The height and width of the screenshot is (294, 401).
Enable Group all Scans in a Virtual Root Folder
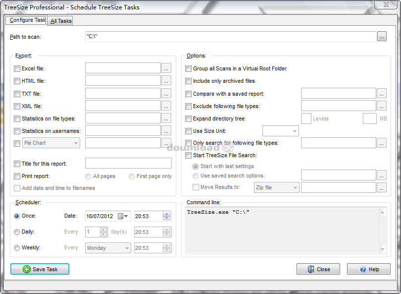188,68
